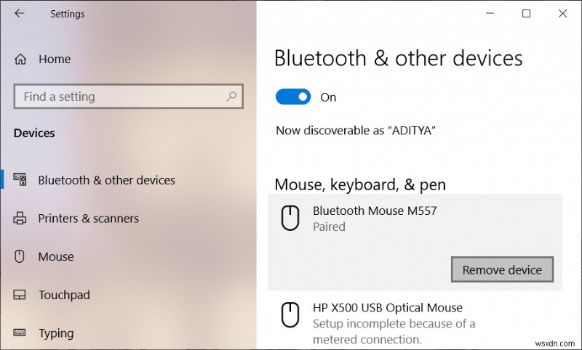
Task: Click the Touchpad sidebar icon
Action: click(x=20, y=295)
